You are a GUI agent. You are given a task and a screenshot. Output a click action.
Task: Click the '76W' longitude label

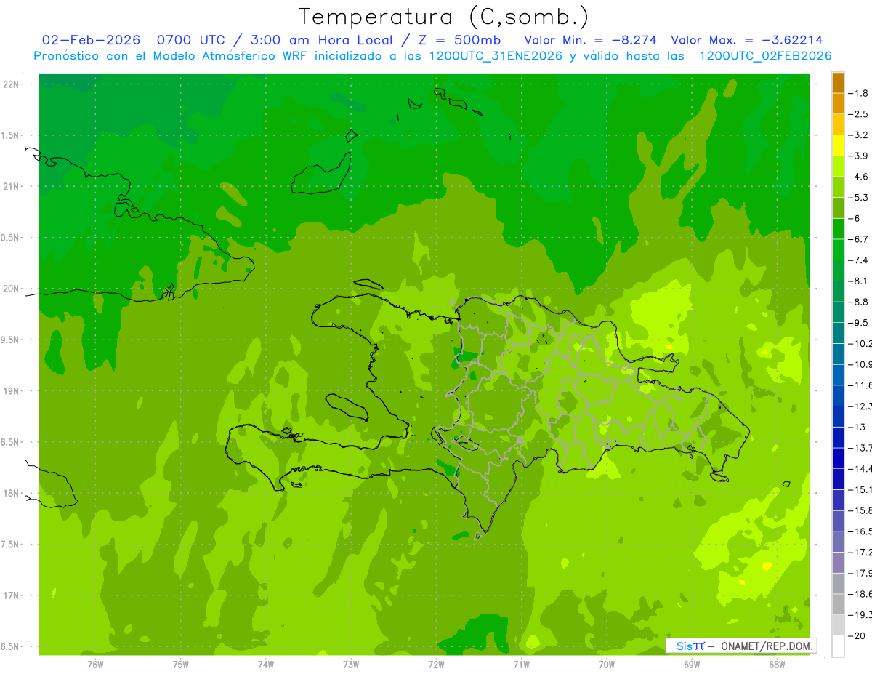[95, 664]
